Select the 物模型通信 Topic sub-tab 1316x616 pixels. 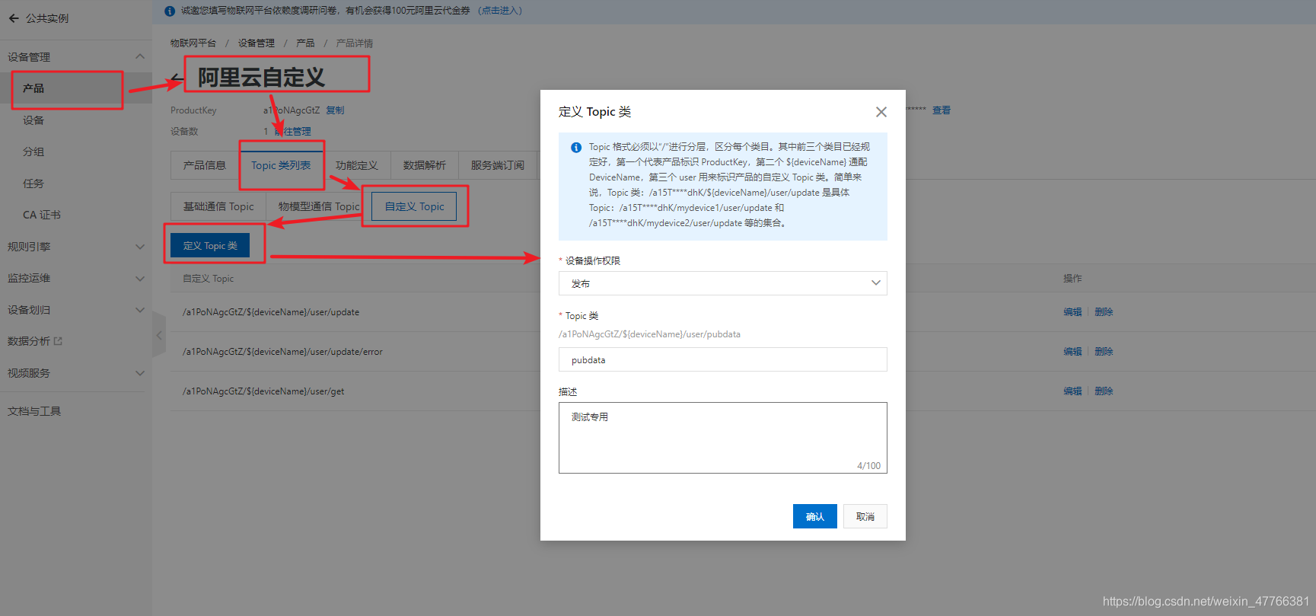pyautogui.click(x=319, y=206)
